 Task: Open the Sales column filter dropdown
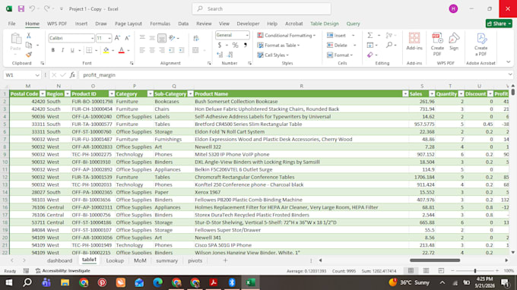[x=432, y=94]
